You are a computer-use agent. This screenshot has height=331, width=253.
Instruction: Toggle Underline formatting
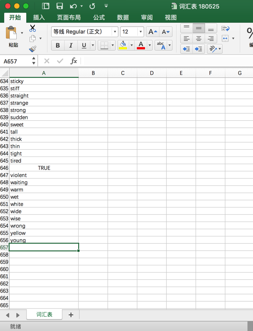tap(84, 45)
